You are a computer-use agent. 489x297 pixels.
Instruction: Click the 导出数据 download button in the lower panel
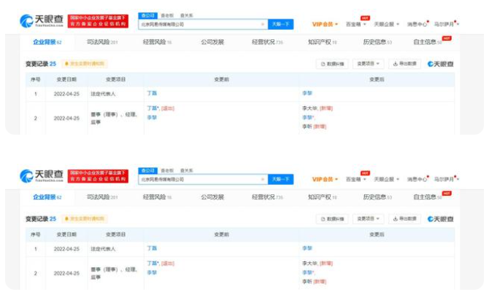click(404, 218)
